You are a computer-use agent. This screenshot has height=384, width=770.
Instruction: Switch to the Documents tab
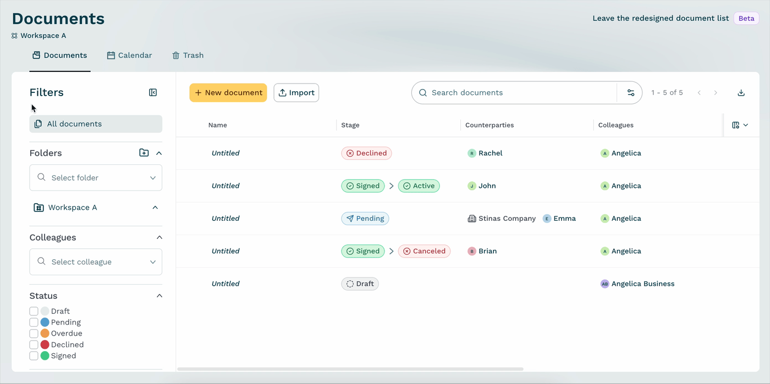coord(60,55)
